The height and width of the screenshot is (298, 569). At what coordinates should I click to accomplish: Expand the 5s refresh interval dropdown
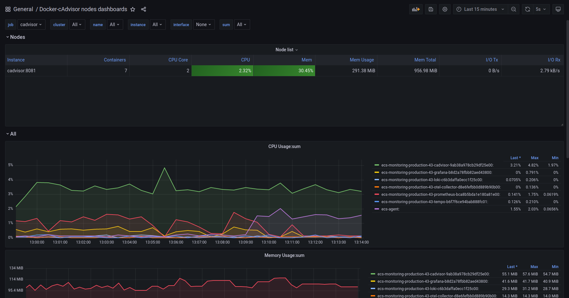[541, 9]
